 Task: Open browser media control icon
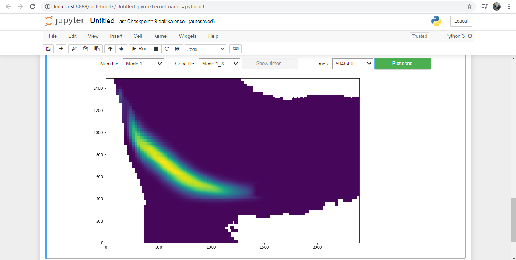click(484, 6)
